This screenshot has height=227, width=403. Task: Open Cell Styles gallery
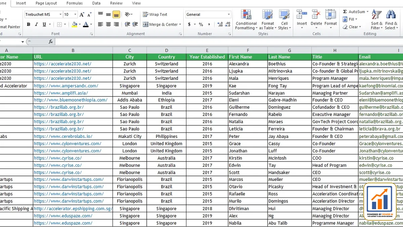[284, 20]
